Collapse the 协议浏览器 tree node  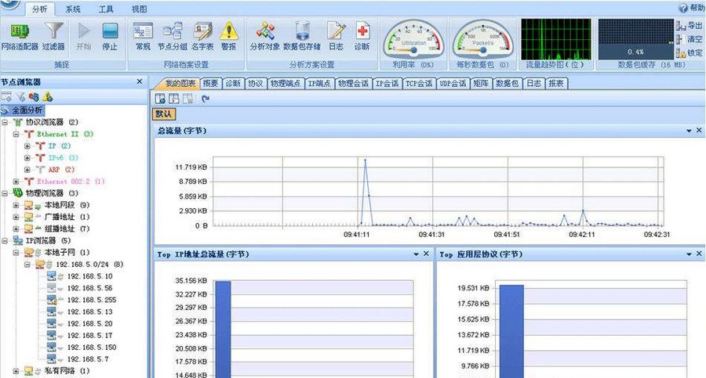(6, 122)
